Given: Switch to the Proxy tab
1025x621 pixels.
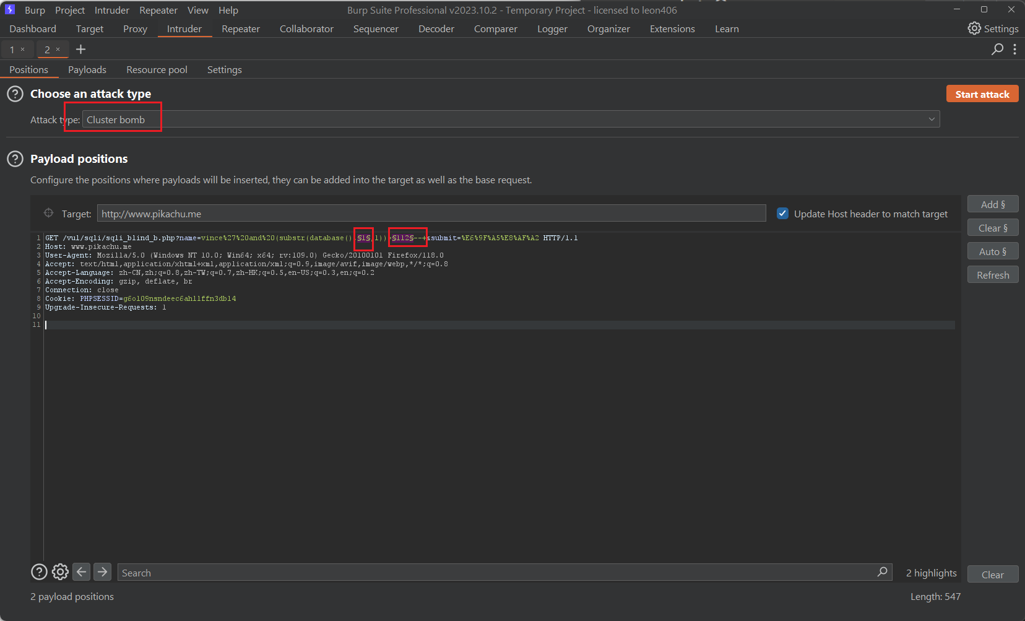Looking at the screenshot, I should point(135,29).
